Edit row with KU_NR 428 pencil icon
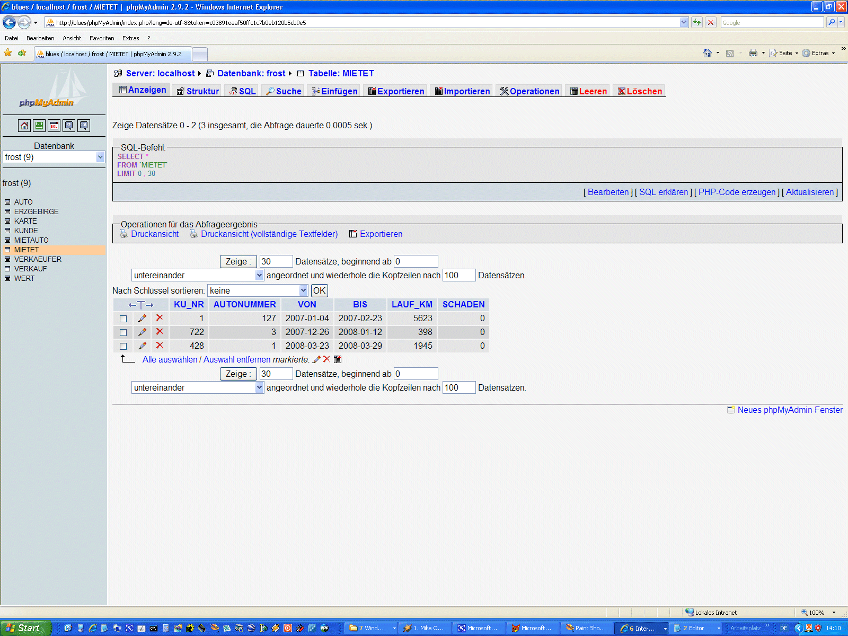Image resolution: width=848 pixels, height=636 pixels. pos(142,346)
